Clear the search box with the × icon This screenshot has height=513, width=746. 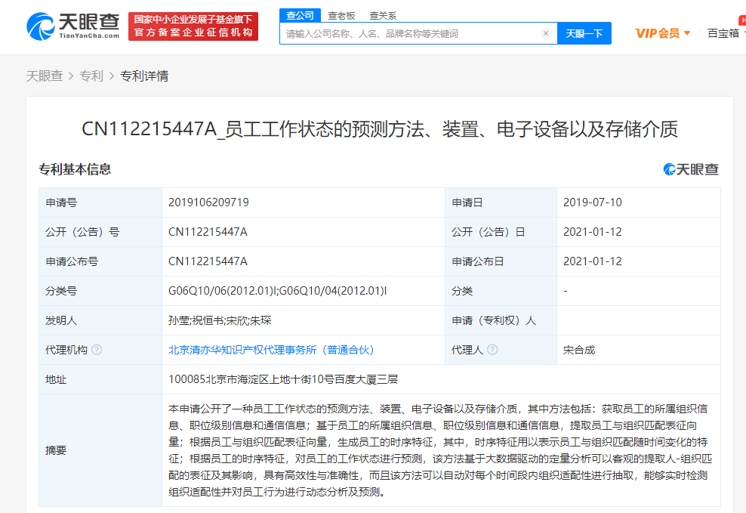point(546,33)
